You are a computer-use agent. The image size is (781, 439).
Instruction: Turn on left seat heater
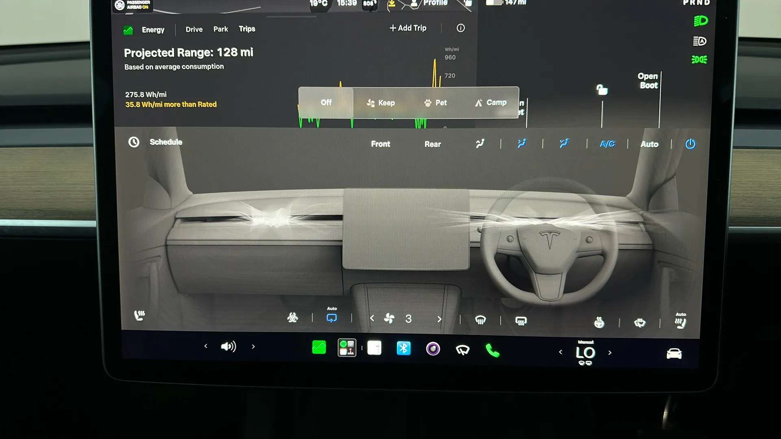point(140,315)
